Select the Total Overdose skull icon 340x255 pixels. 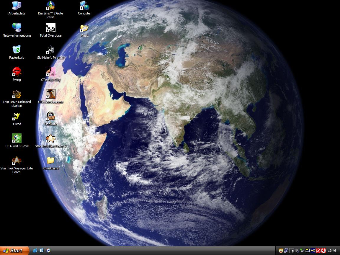pos(50,28)
